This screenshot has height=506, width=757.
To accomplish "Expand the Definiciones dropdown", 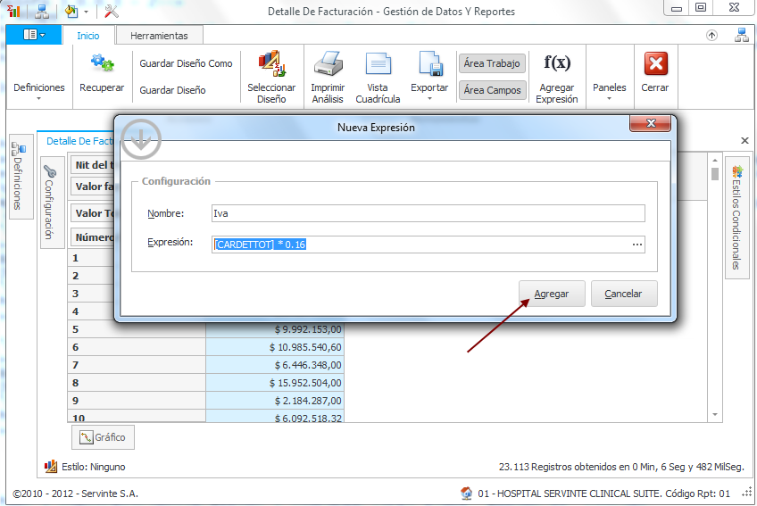I will pyautogui.click(x=38, y=93).
